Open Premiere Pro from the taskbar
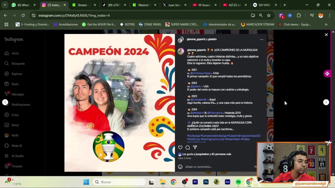335x188 pixels. [195, 182]
